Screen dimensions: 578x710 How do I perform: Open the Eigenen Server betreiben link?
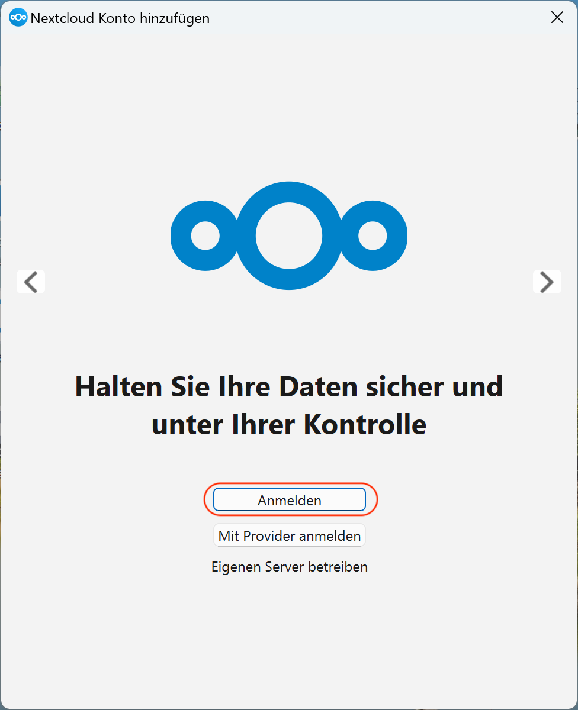point(290,567)
